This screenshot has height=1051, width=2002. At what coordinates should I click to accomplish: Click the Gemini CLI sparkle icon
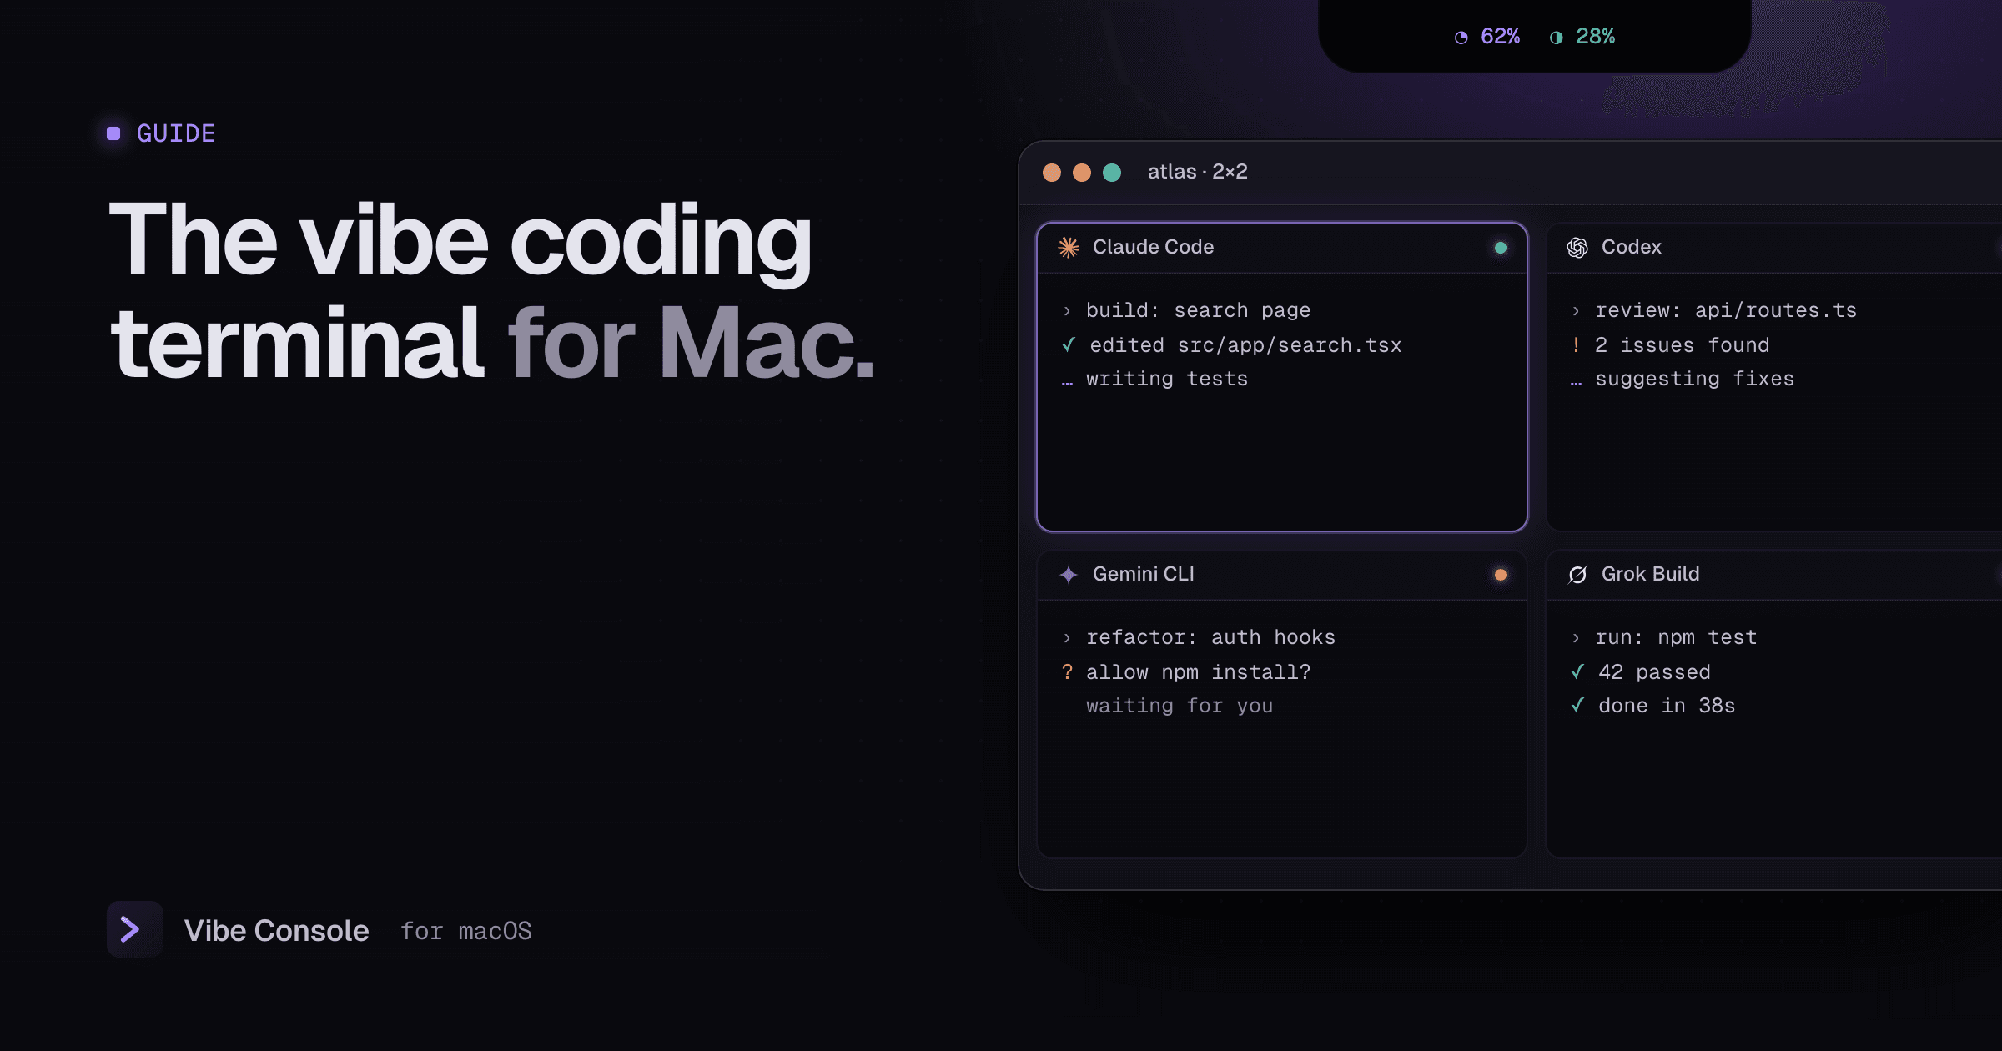pyautogui.click(x=1069, y=574)
